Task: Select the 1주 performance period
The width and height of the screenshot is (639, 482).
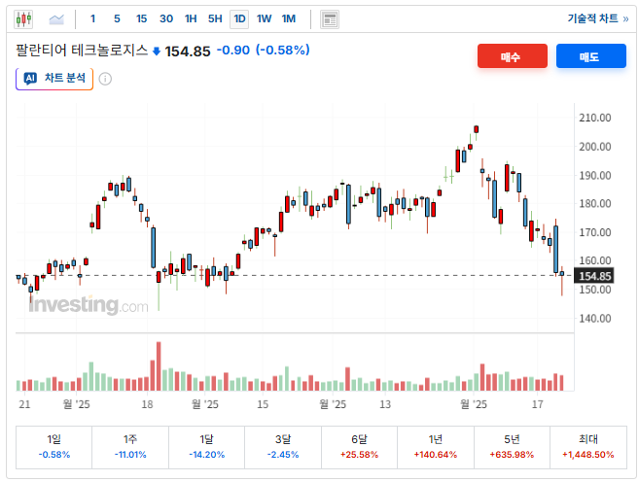Action: [x=130, y=447]
